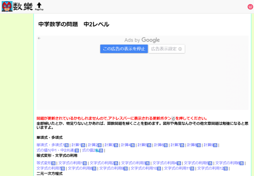Open the 計算8 problem link

(x=192, y=145)
